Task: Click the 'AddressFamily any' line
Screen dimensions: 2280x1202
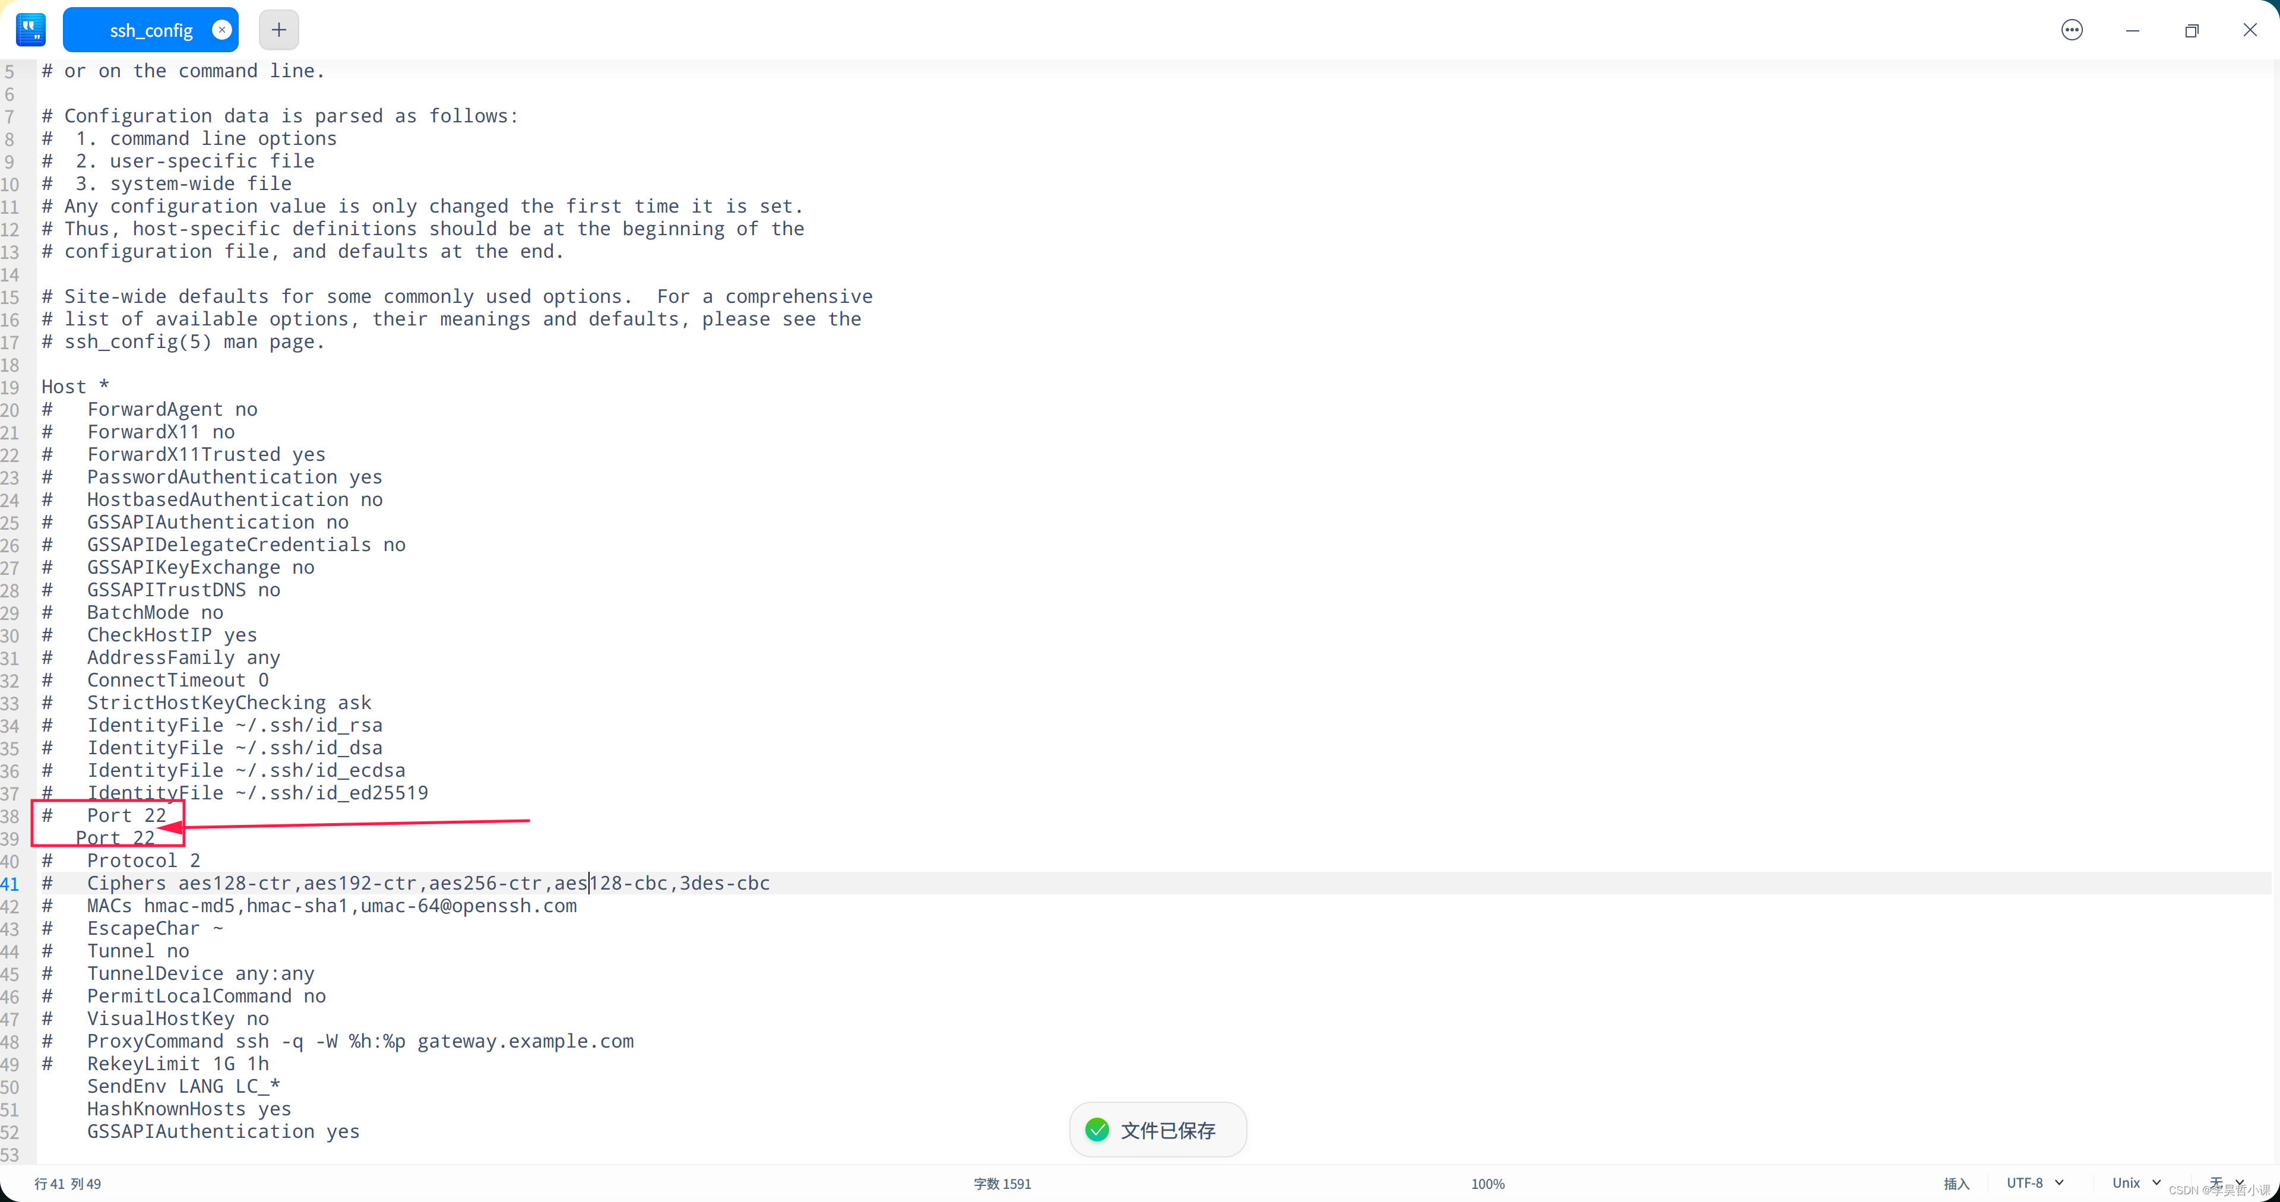Action: (161, 657)
